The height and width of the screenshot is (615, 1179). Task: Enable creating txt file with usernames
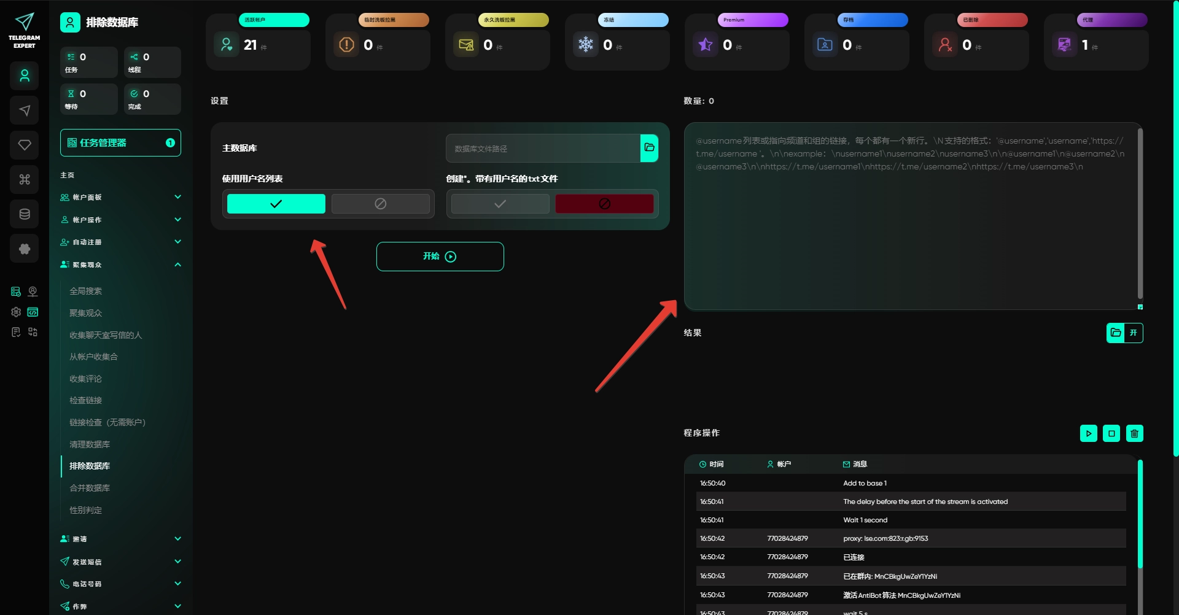pyautogui.click(x=500, y=204)
